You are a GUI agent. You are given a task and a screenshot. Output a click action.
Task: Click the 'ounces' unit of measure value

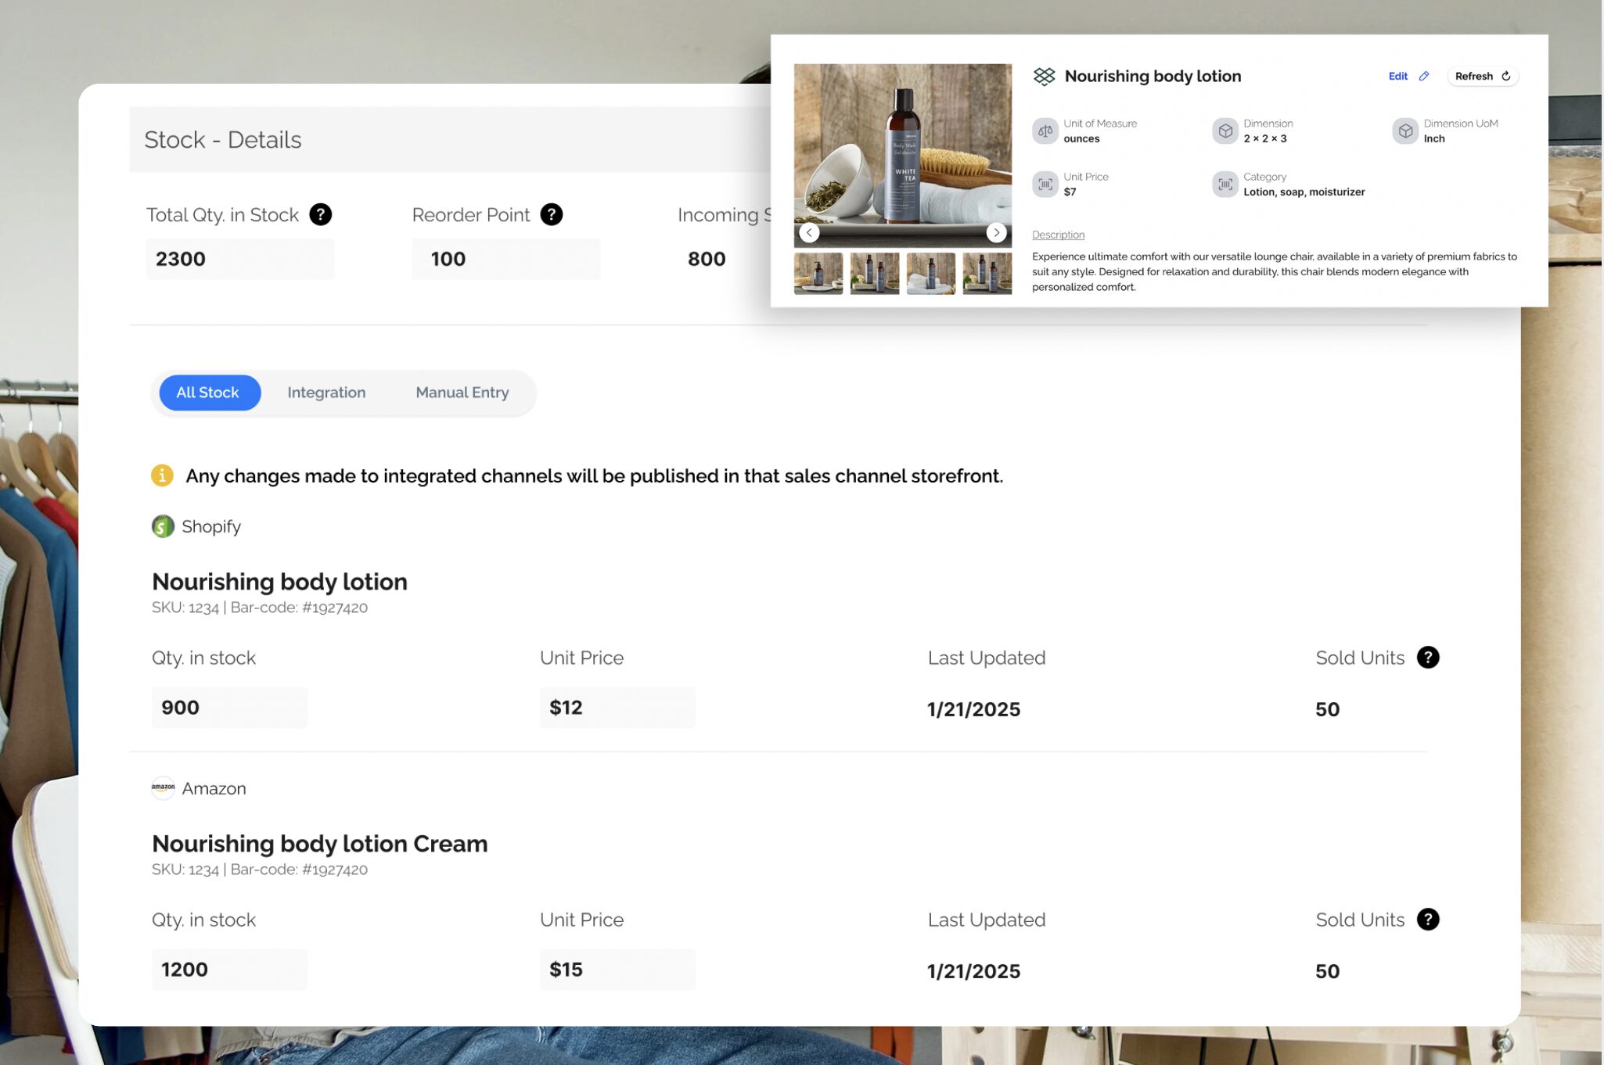click(1081, 138)
